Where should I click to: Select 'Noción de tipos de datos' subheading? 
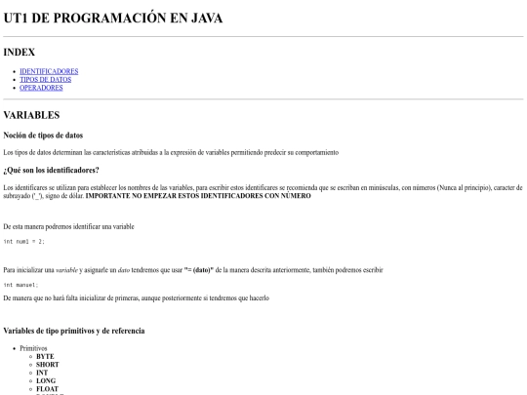pyautogui.click(x=43, y=136)
